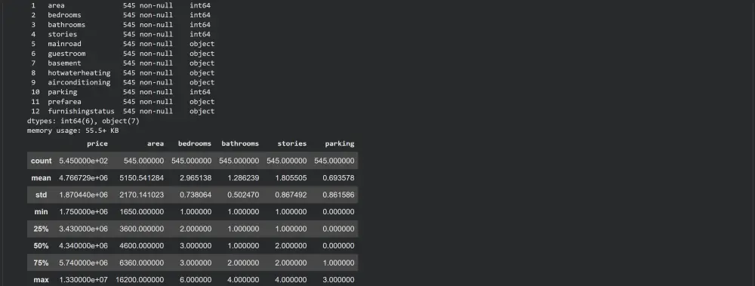Select min area value 1650.000000
Screen dimensions: 755x286
tap(142, 212)
